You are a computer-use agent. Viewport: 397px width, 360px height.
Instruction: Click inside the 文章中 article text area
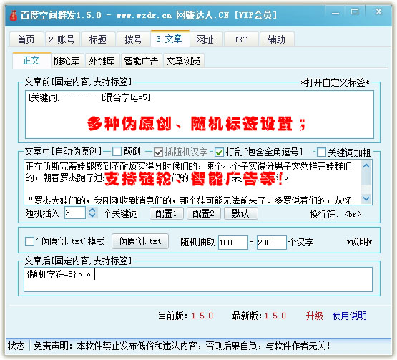pyautogui.click(x=192, y=182)
